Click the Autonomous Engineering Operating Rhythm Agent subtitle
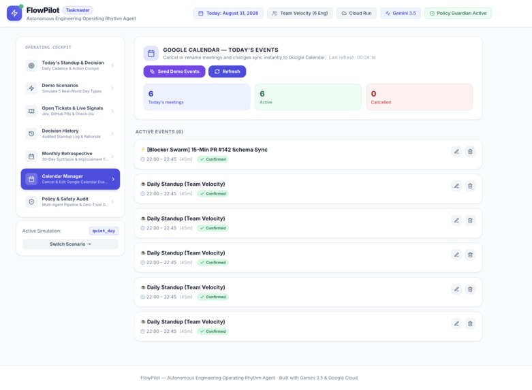Viewport: 532px width, 390px height. 81,18
